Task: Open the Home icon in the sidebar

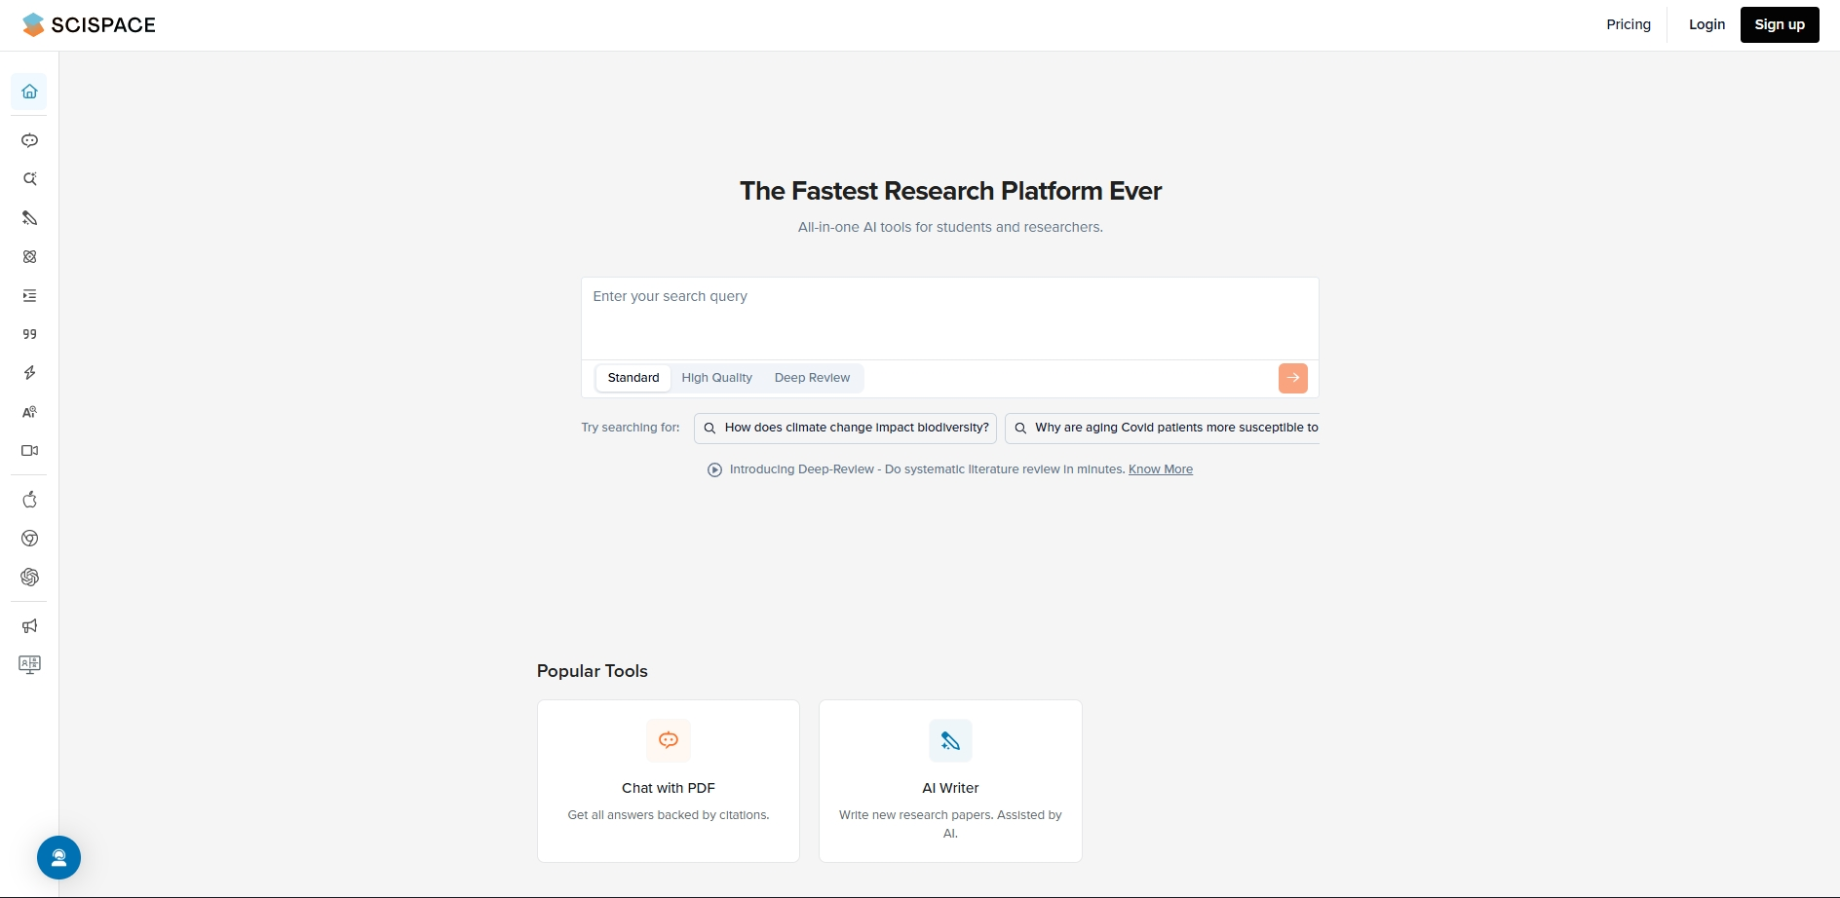Action: click(29, 92)
